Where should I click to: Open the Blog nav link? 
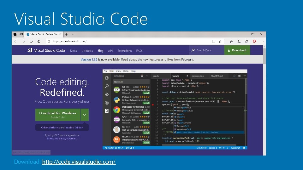click(x=100, y=50)
